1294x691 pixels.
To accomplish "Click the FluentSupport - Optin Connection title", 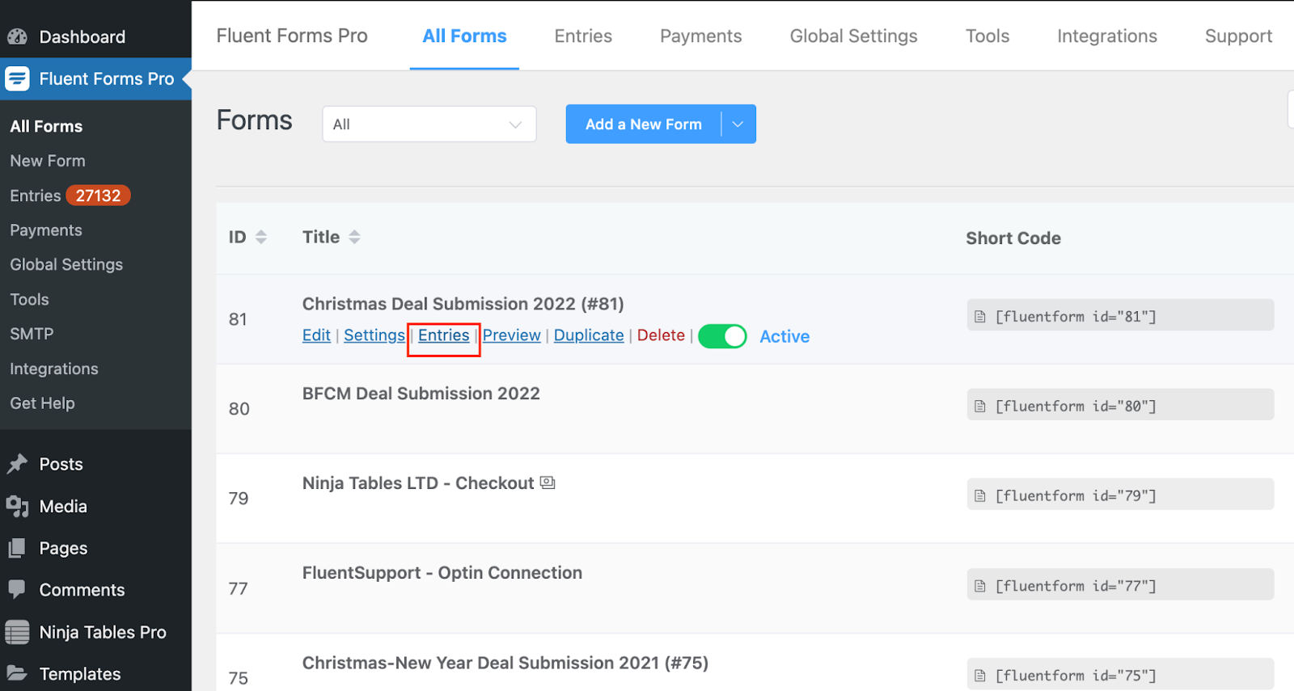I will (442, 573).
